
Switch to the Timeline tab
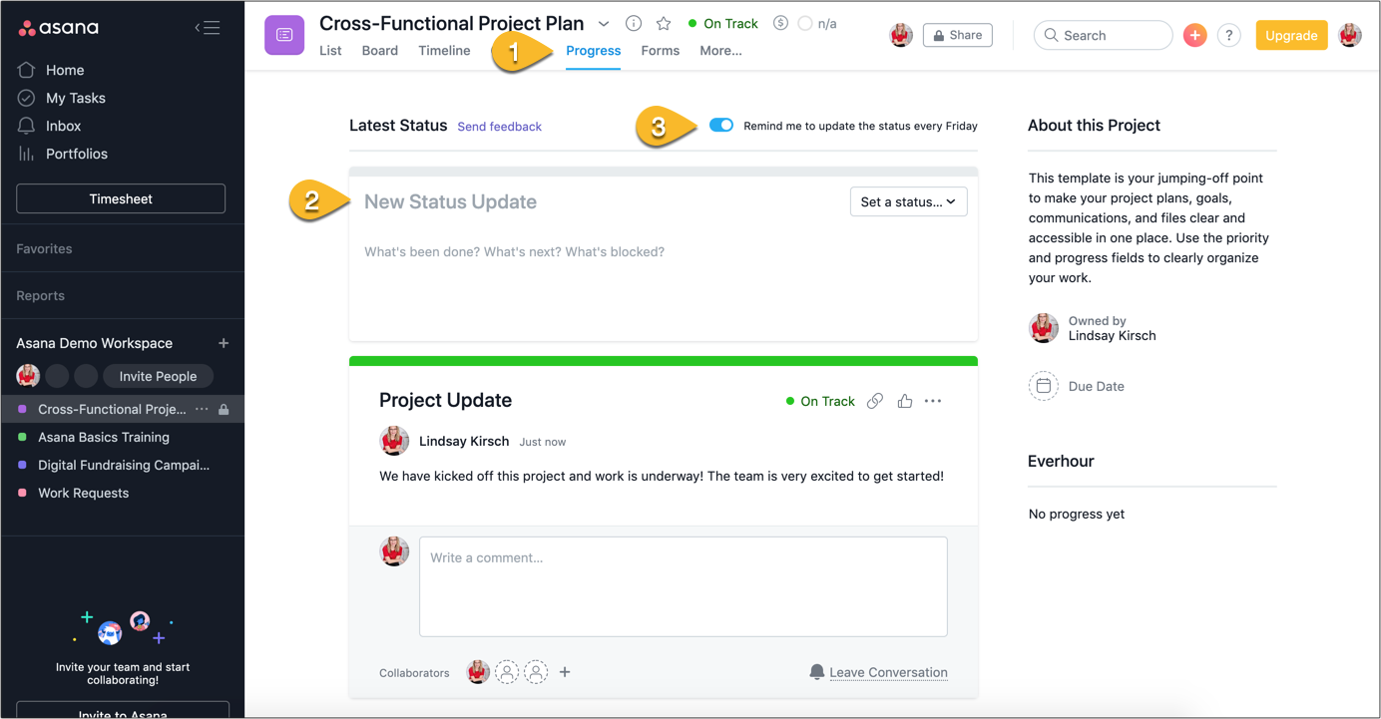[x=444, y=51]
